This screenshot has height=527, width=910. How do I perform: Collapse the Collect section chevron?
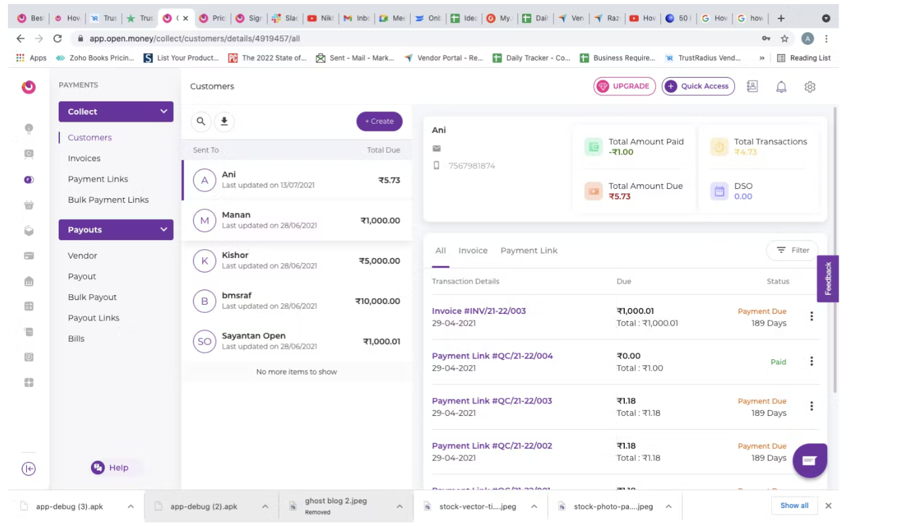tap(163, 111)
